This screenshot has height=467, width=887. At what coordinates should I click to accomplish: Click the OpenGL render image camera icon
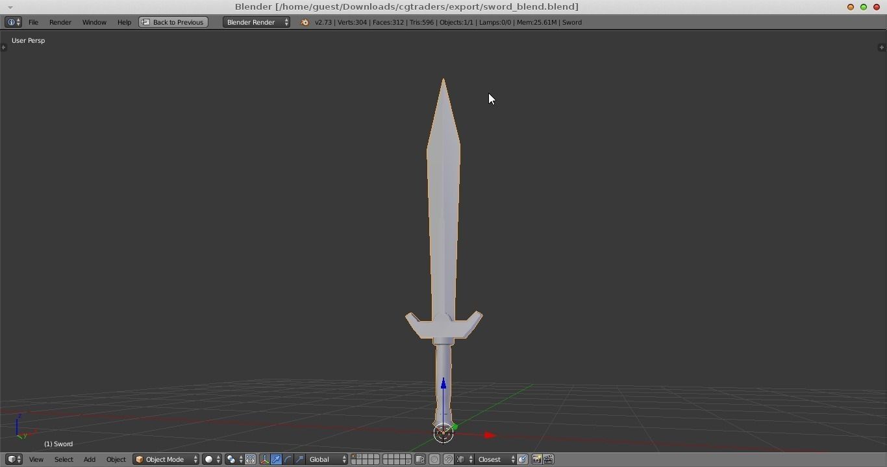[536, 459]
